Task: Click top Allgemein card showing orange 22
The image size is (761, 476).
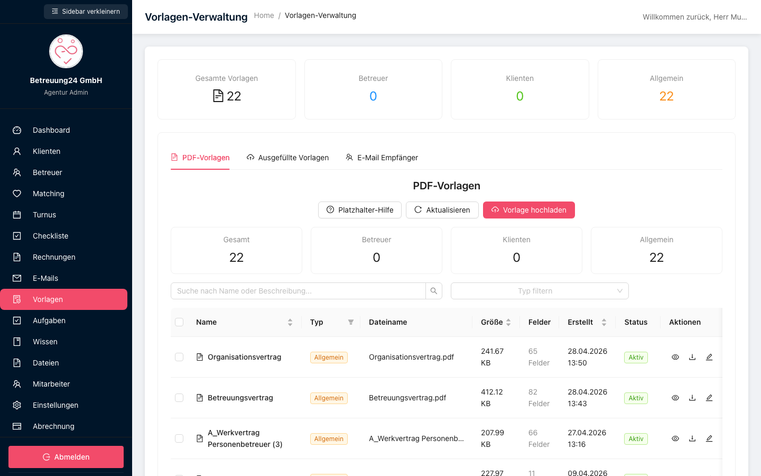Action: [x=666, y=89]
